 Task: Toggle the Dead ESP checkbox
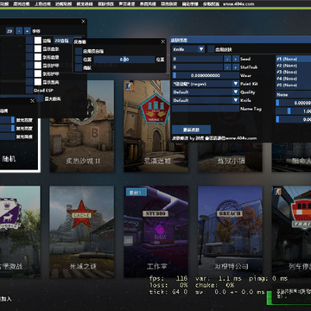point(29,91)
